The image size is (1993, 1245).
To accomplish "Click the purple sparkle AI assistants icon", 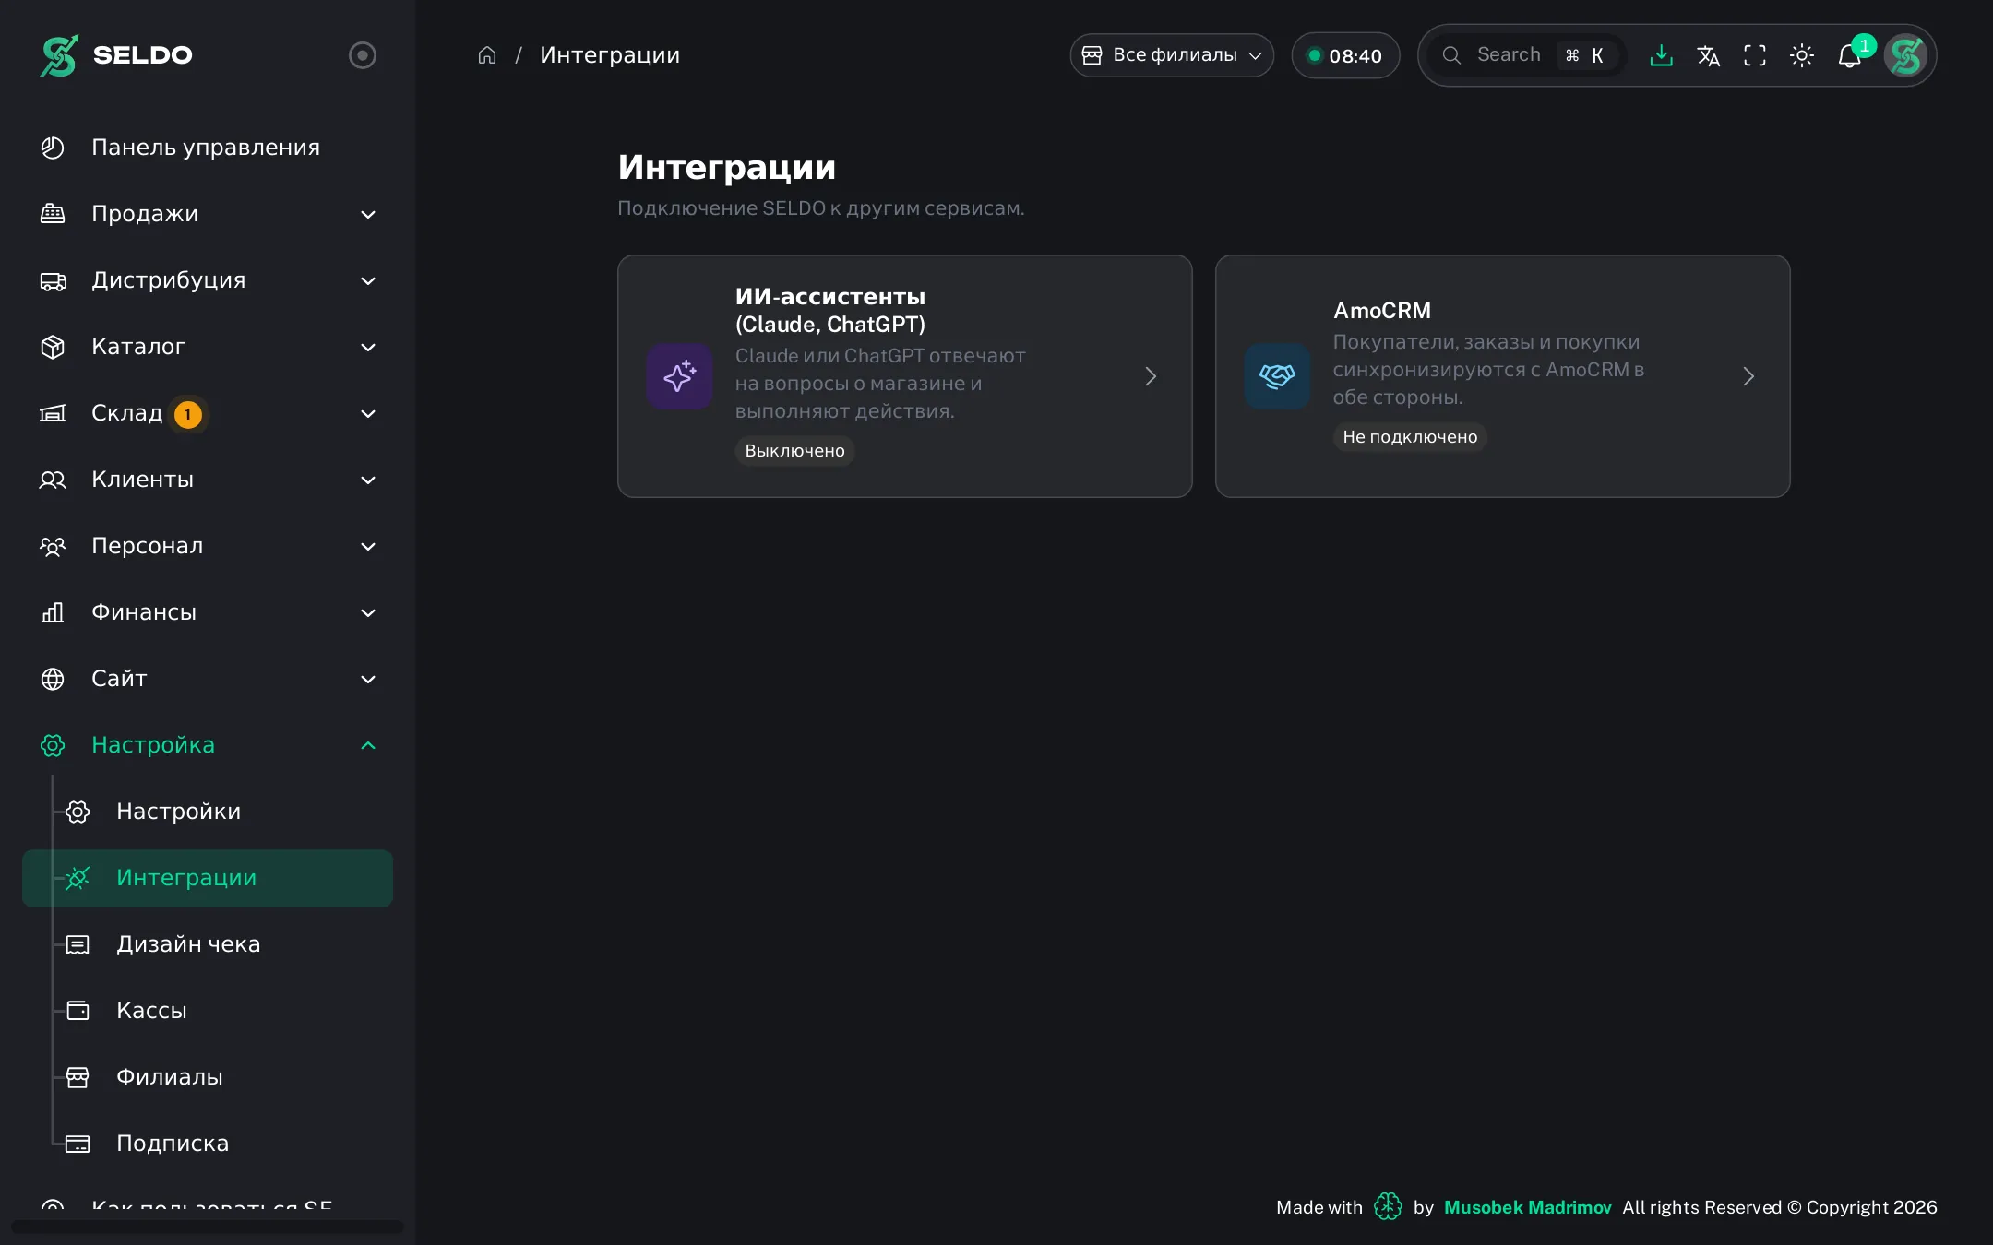I will [679, 376].
